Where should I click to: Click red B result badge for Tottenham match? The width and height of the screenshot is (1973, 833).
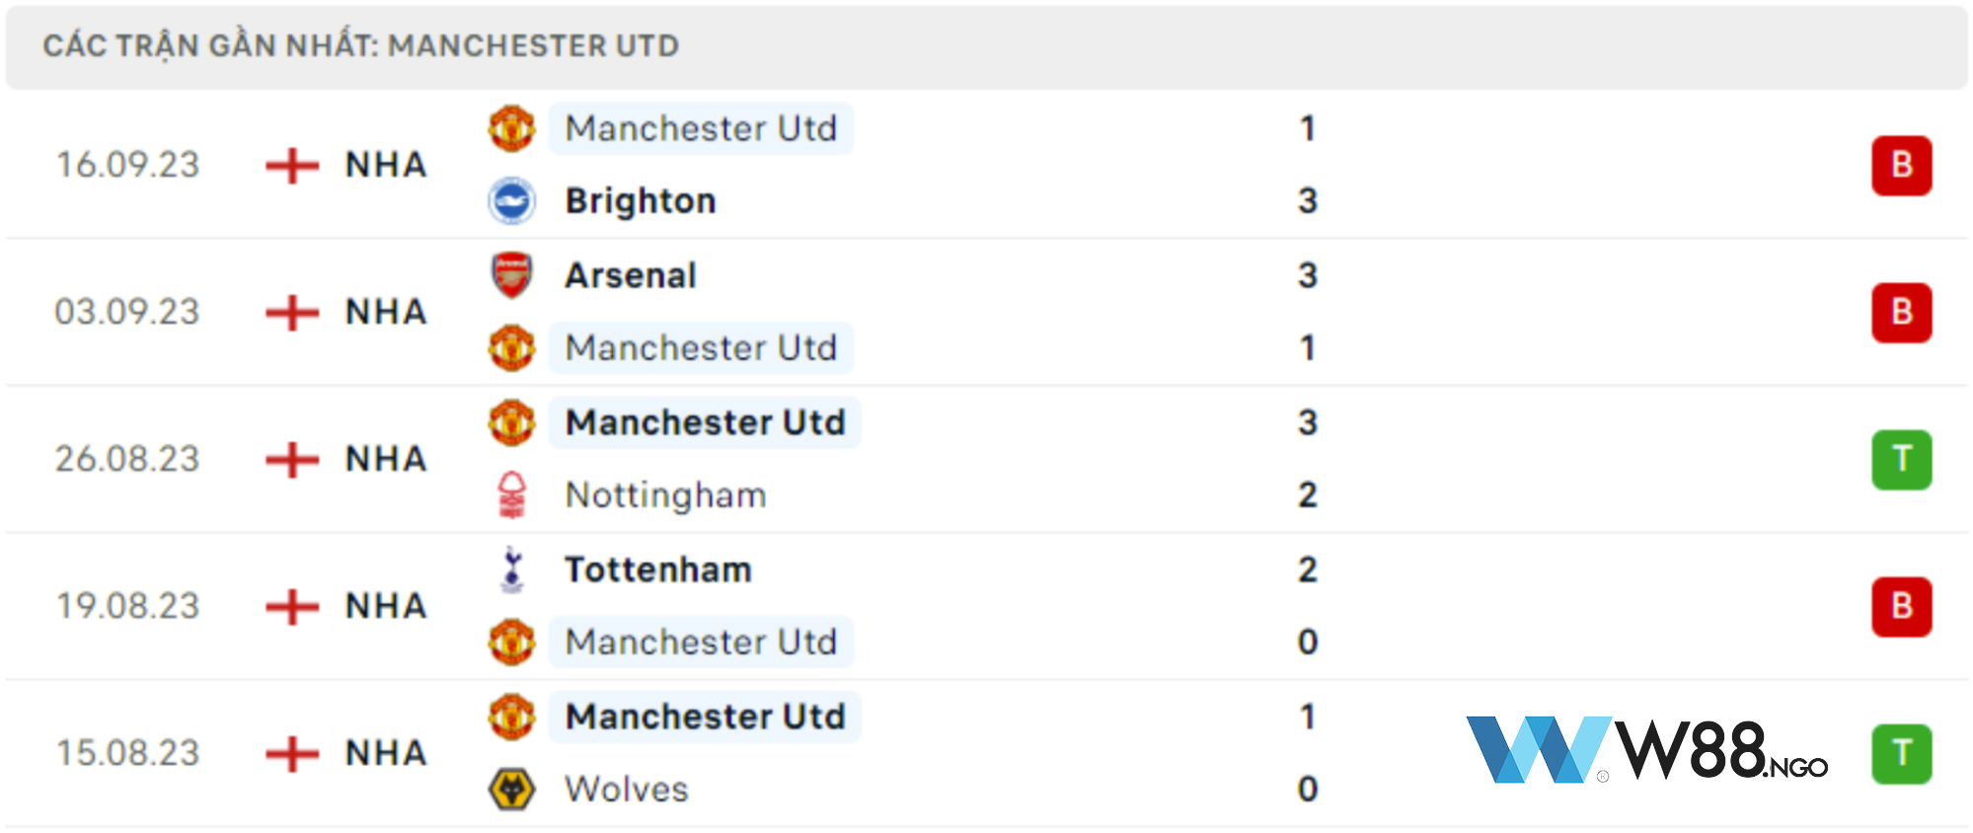(1901, 606)
